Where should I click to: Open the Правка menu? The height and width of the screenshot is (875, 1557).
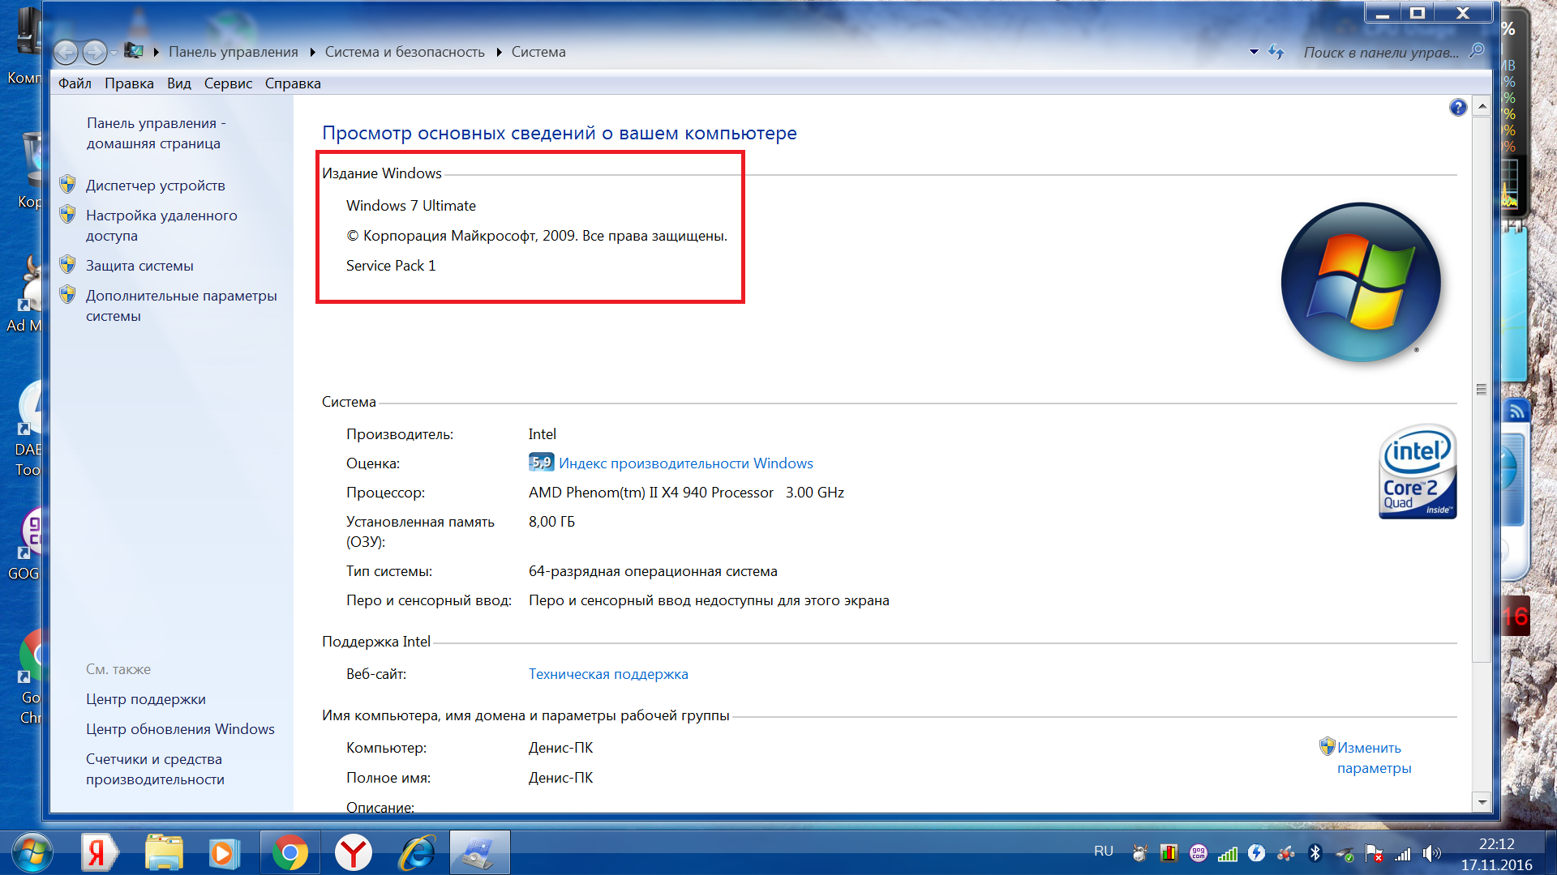click(129, 83)
